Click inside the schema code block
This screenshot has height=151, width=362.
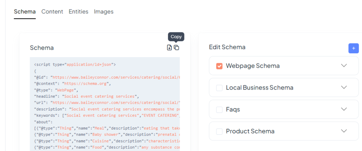[x=105, y=104]
